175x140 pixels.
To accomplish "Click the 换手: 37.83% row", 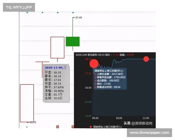I will click(x=54, y=87).
